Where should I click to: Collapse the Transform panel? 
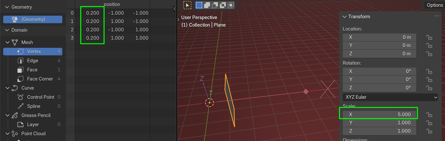coord(345,17)
